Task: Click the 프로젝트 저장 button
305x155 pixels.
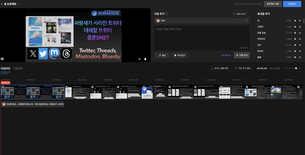Action: pyautogui.click(x=272, y=4)
